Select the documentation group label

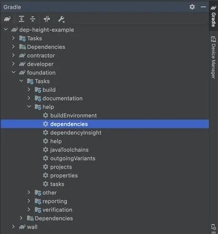point(63,98)
